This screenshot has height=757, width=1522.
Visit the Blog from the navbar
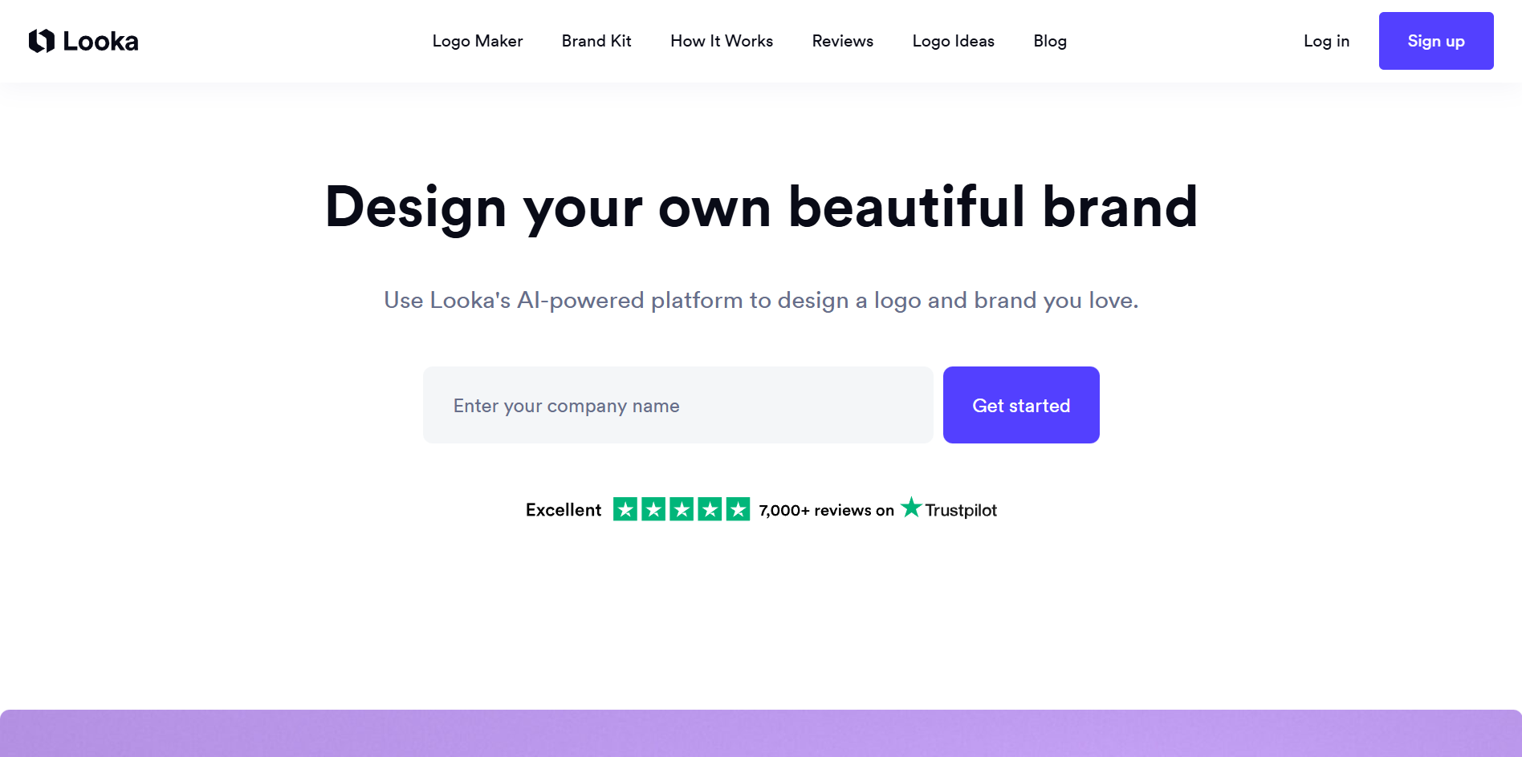[x=1049, y=41]
